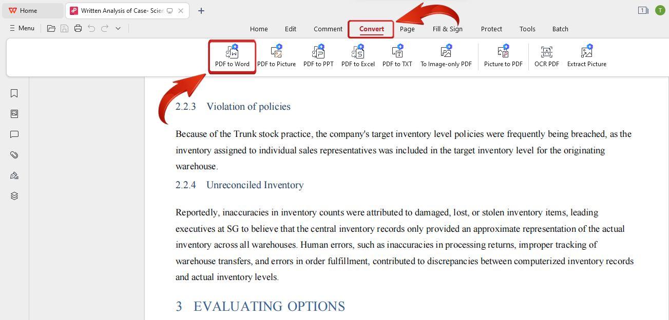This screenshot has width=669, height=320.
Task: Add a new tab with plus button
Action: pos(201,10)
